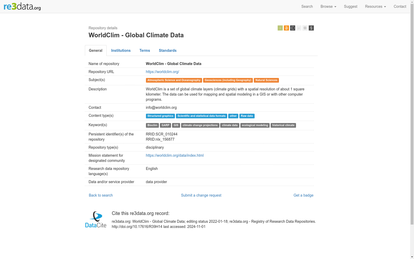This screenshot has height=259, width=414.
Task: Click the Atmospheric Science and Oceanography subject tag
Action: [174, 80]
